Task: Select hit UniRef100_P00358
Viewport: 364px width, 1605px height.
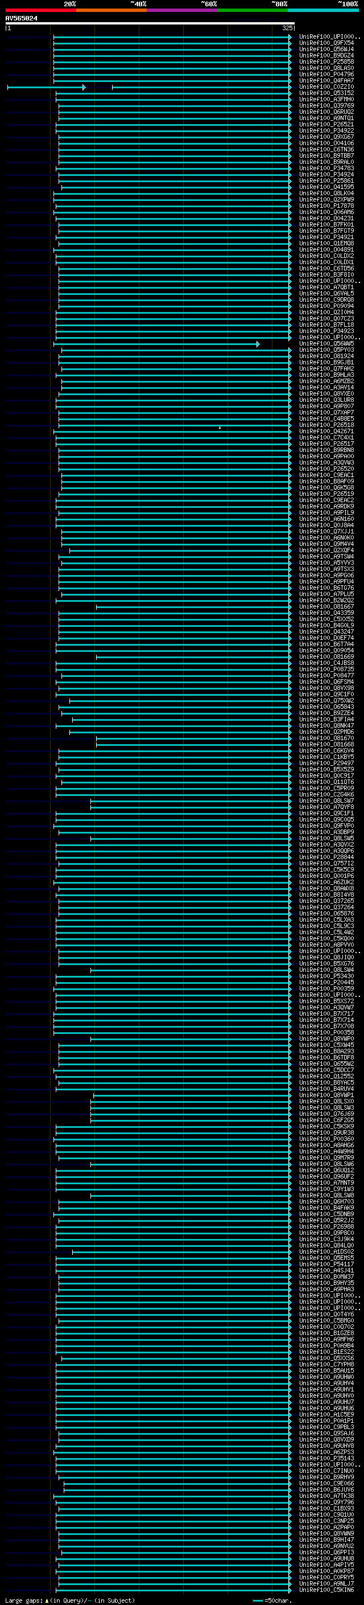Action: coord(326,1032)
